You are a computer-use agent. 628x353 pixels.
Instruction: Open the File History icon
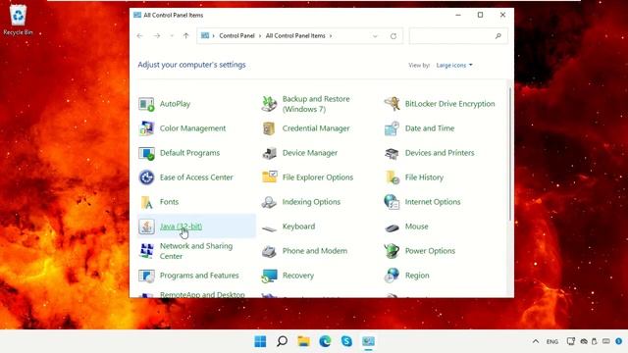click(x=392, y=177)
